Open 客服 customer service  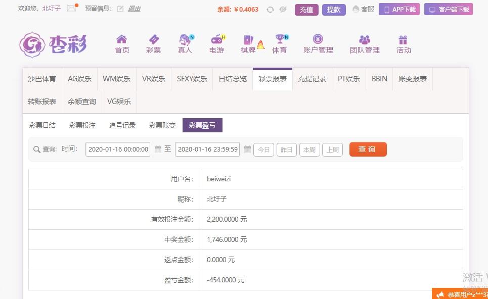click(x=363, y=9)
